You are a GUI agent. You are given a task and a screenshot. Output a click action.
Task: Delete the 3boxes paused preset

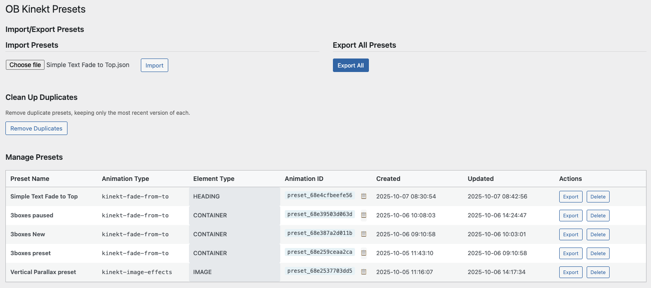(x=598, y=216)
